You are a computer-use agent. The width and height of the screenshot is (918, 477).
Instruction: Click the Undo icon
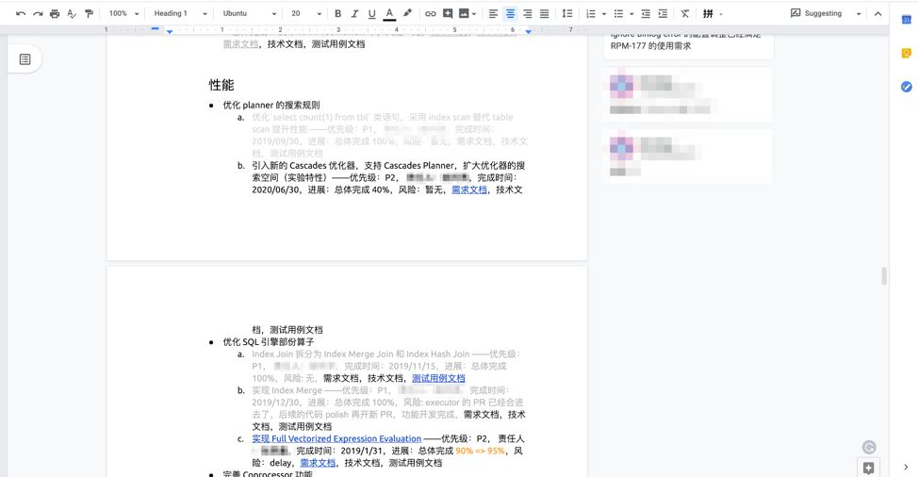[21, 14]
